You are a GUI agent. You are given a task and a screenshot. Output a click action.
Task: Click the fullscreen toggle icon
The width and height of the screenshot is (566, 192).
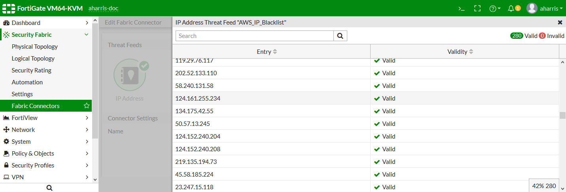477,8
